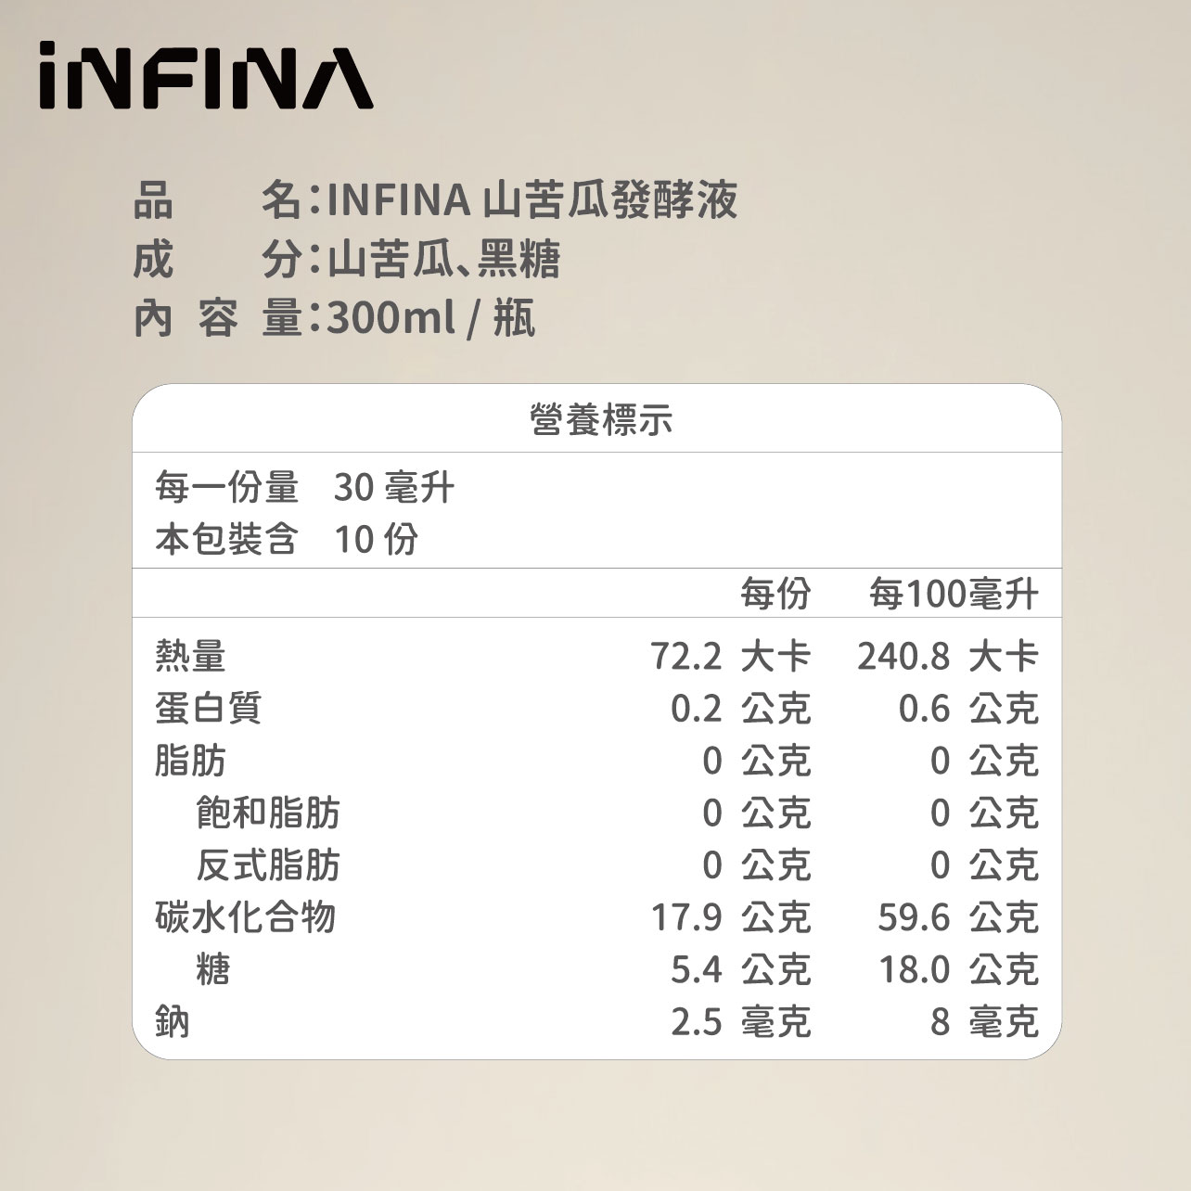1191x1191 pixels.
Task: Click the 300ml / 瓶 net content text
Action: (430, 319)
